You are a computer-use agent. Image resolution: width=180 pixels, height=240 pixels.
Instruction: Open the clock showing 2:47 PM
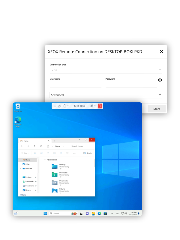pyautogui.click(x=133, y=214)
